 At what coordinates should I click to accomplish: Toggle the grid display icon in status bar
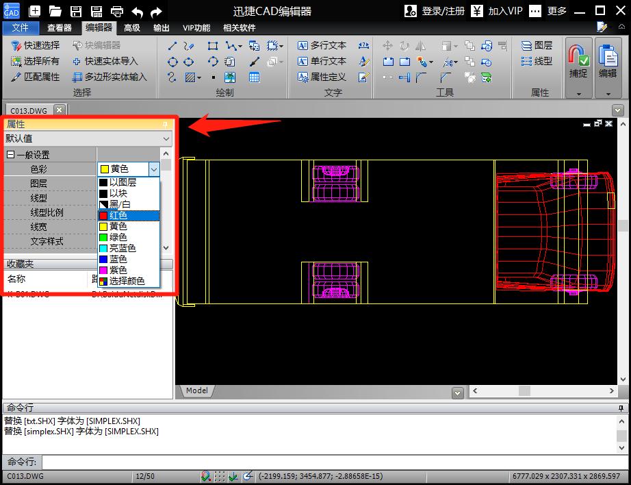click(220, 476)
